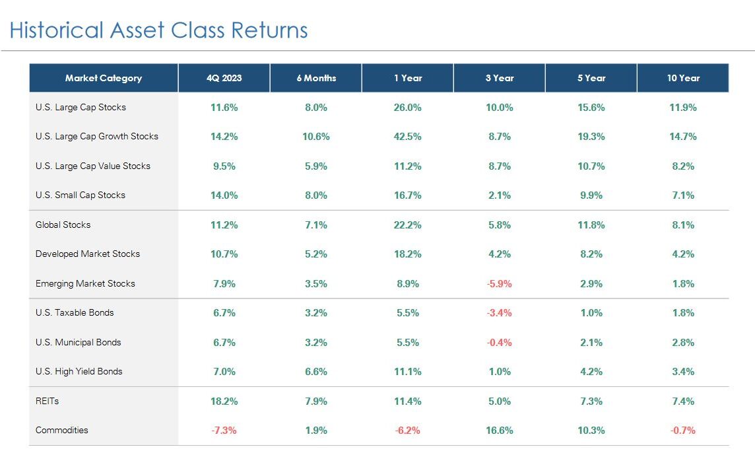This screenshot has height=455, width=755.
Task: Select the 4Q 2023 column header
Action: [224, 78]
